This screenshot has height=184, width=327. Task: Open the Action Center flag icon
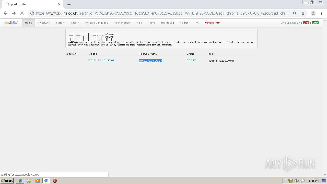(x=302, y=181)
